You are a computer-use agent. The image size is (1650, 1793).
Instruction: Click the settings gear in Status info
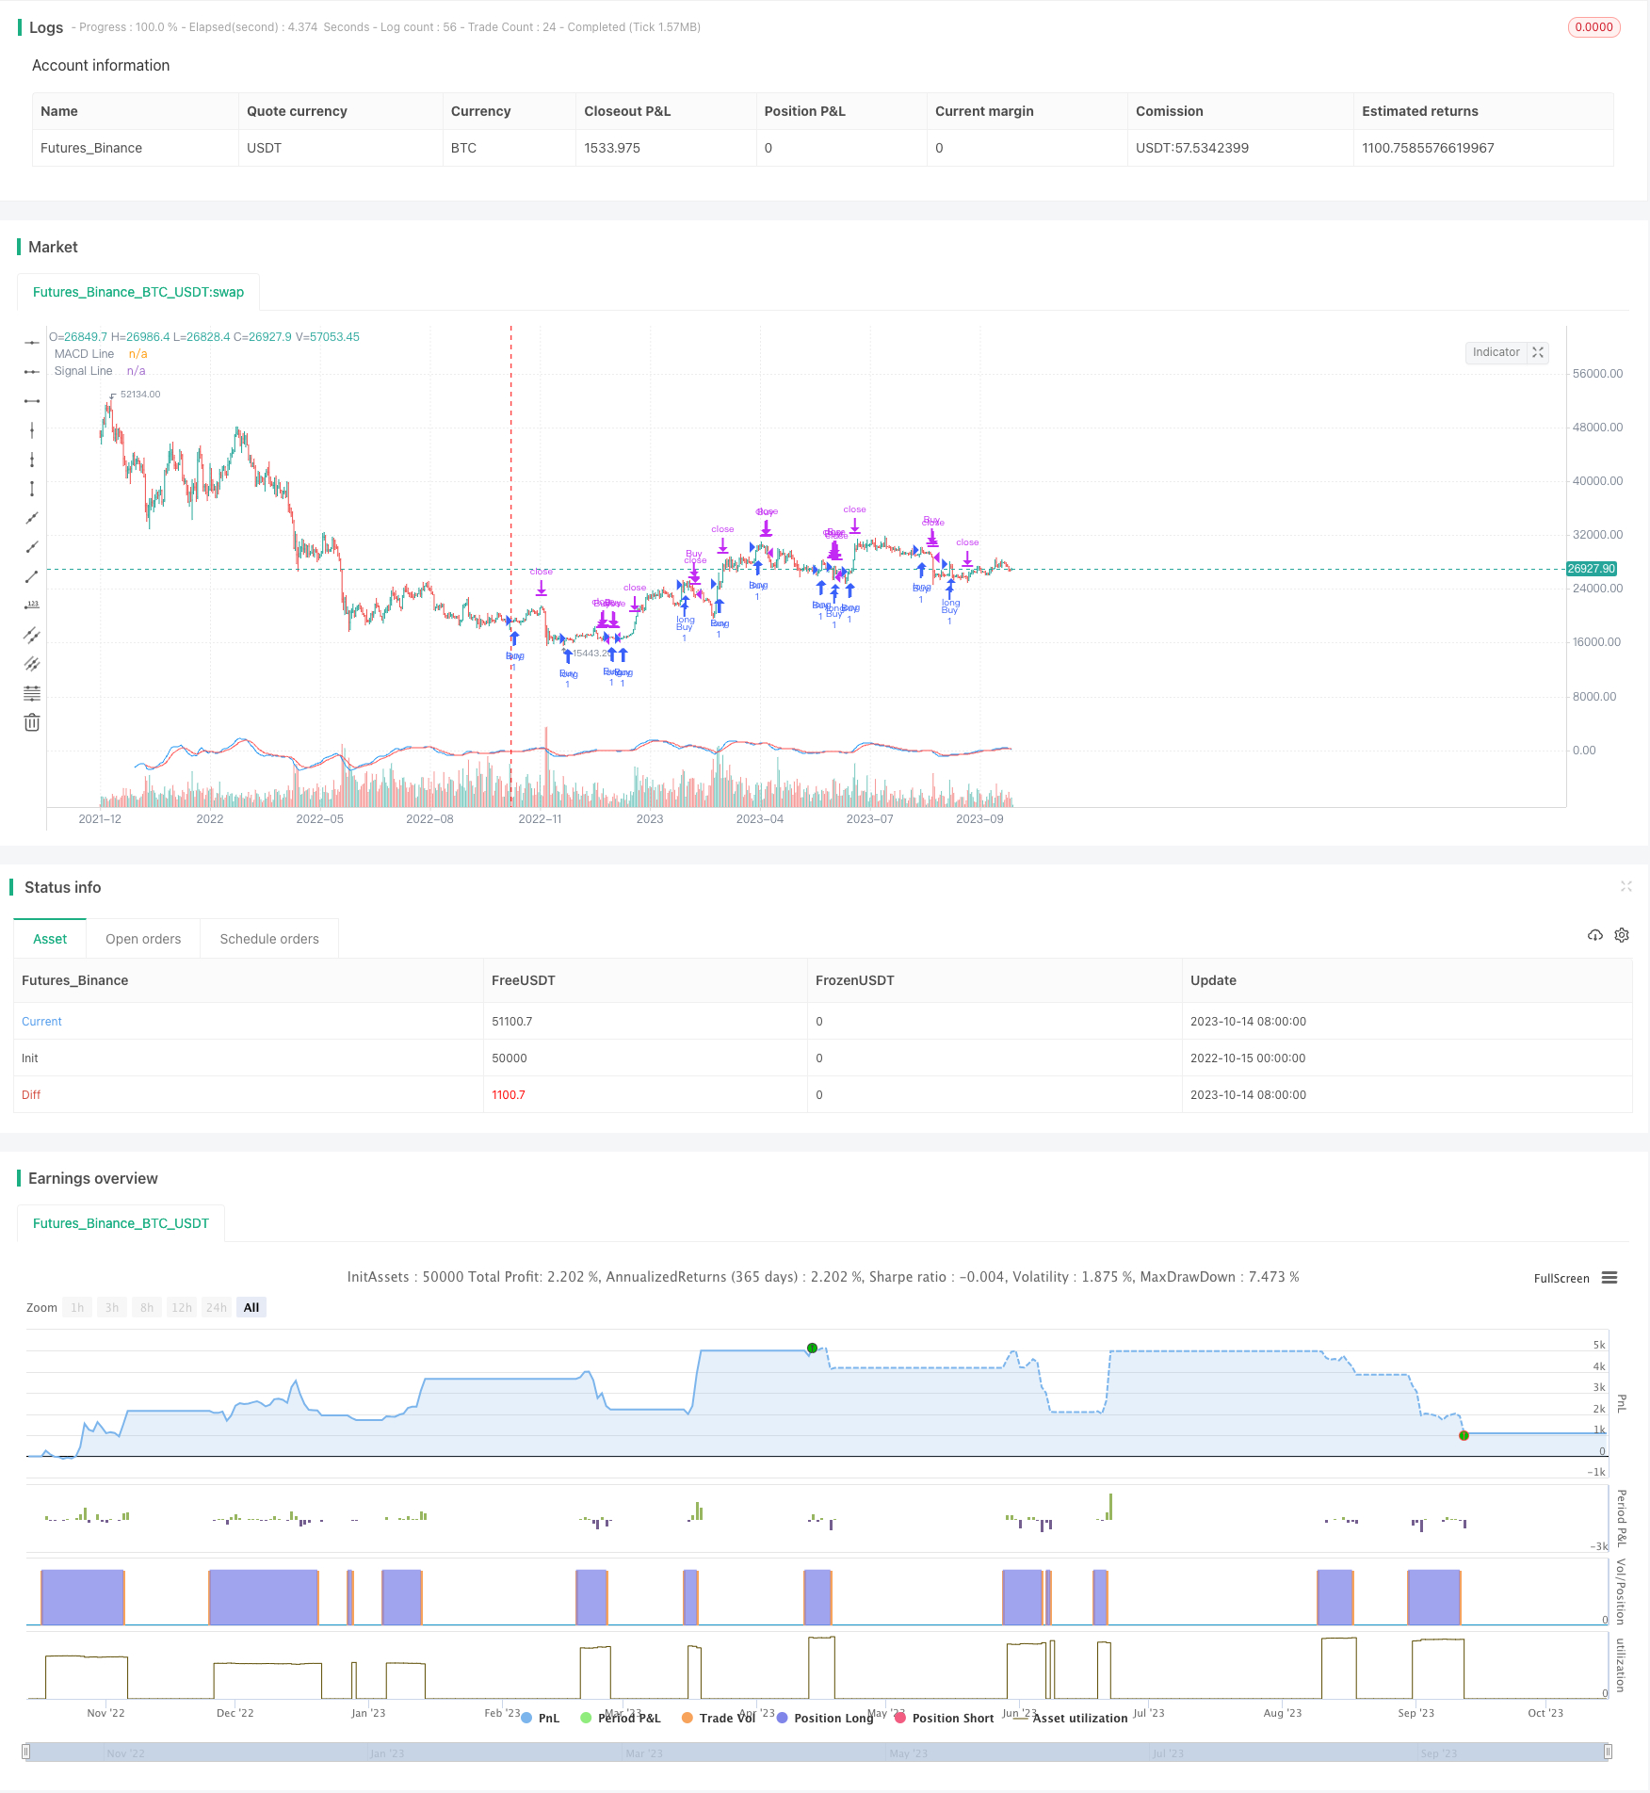pyautogui.click(x=1622, y=935)
